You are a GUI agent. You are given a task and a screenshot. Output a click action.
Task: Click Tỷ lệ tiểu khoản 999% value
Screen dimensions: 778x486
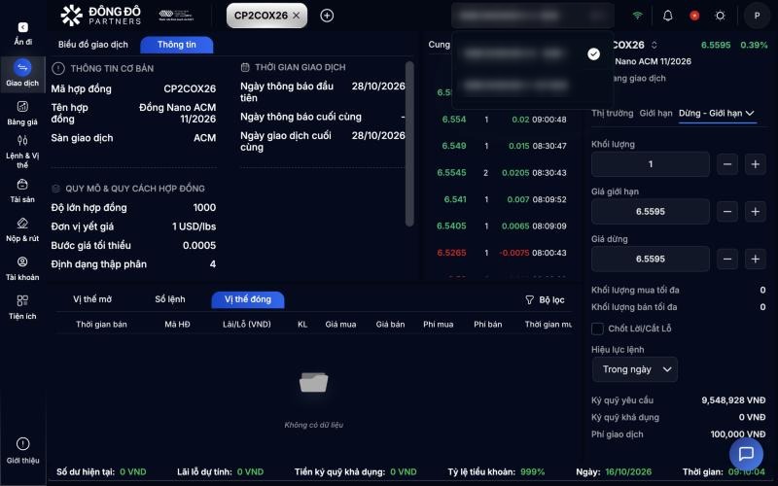[x=532, y=472]
